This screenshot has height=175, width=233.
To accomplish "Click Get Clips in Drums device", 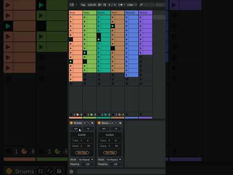I will (82, 153).
